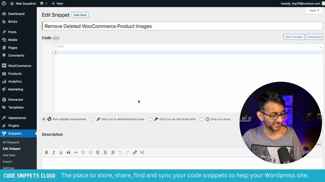Click into the code editor first line
The image size is (325, 182).
[188, 53]
